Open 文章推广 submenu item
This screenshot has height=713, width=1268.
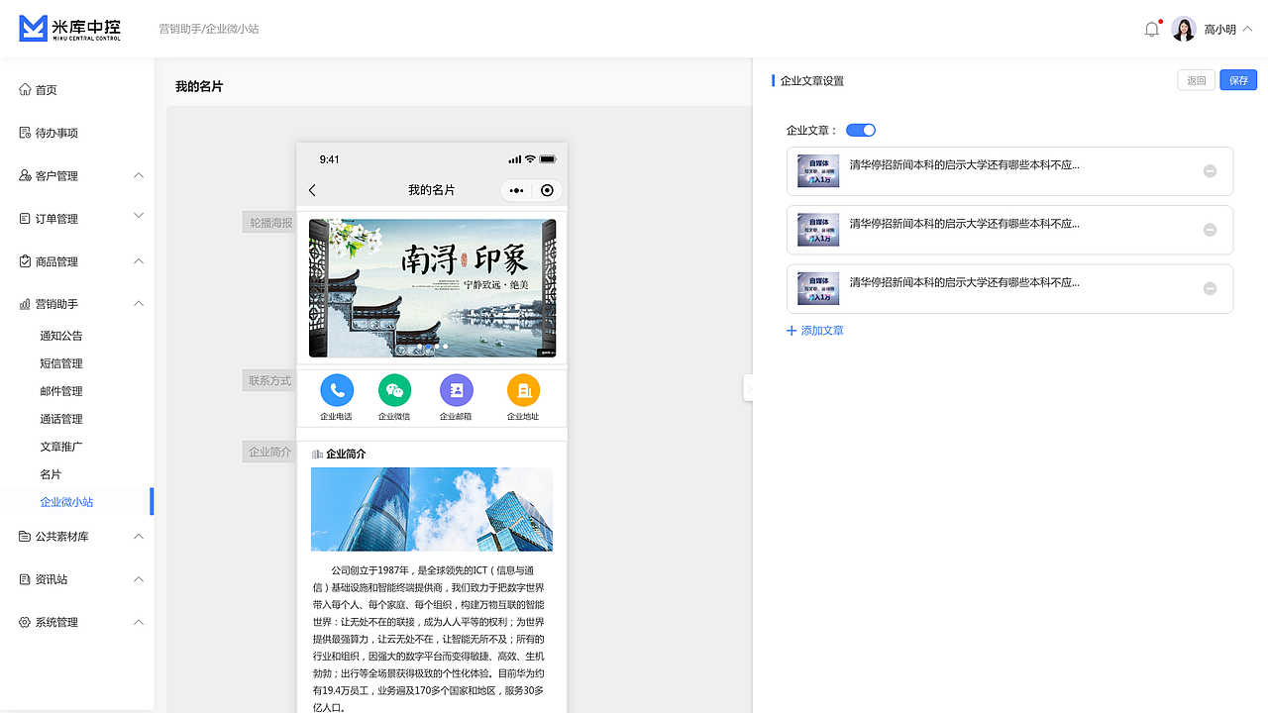[x=61, y=447]
